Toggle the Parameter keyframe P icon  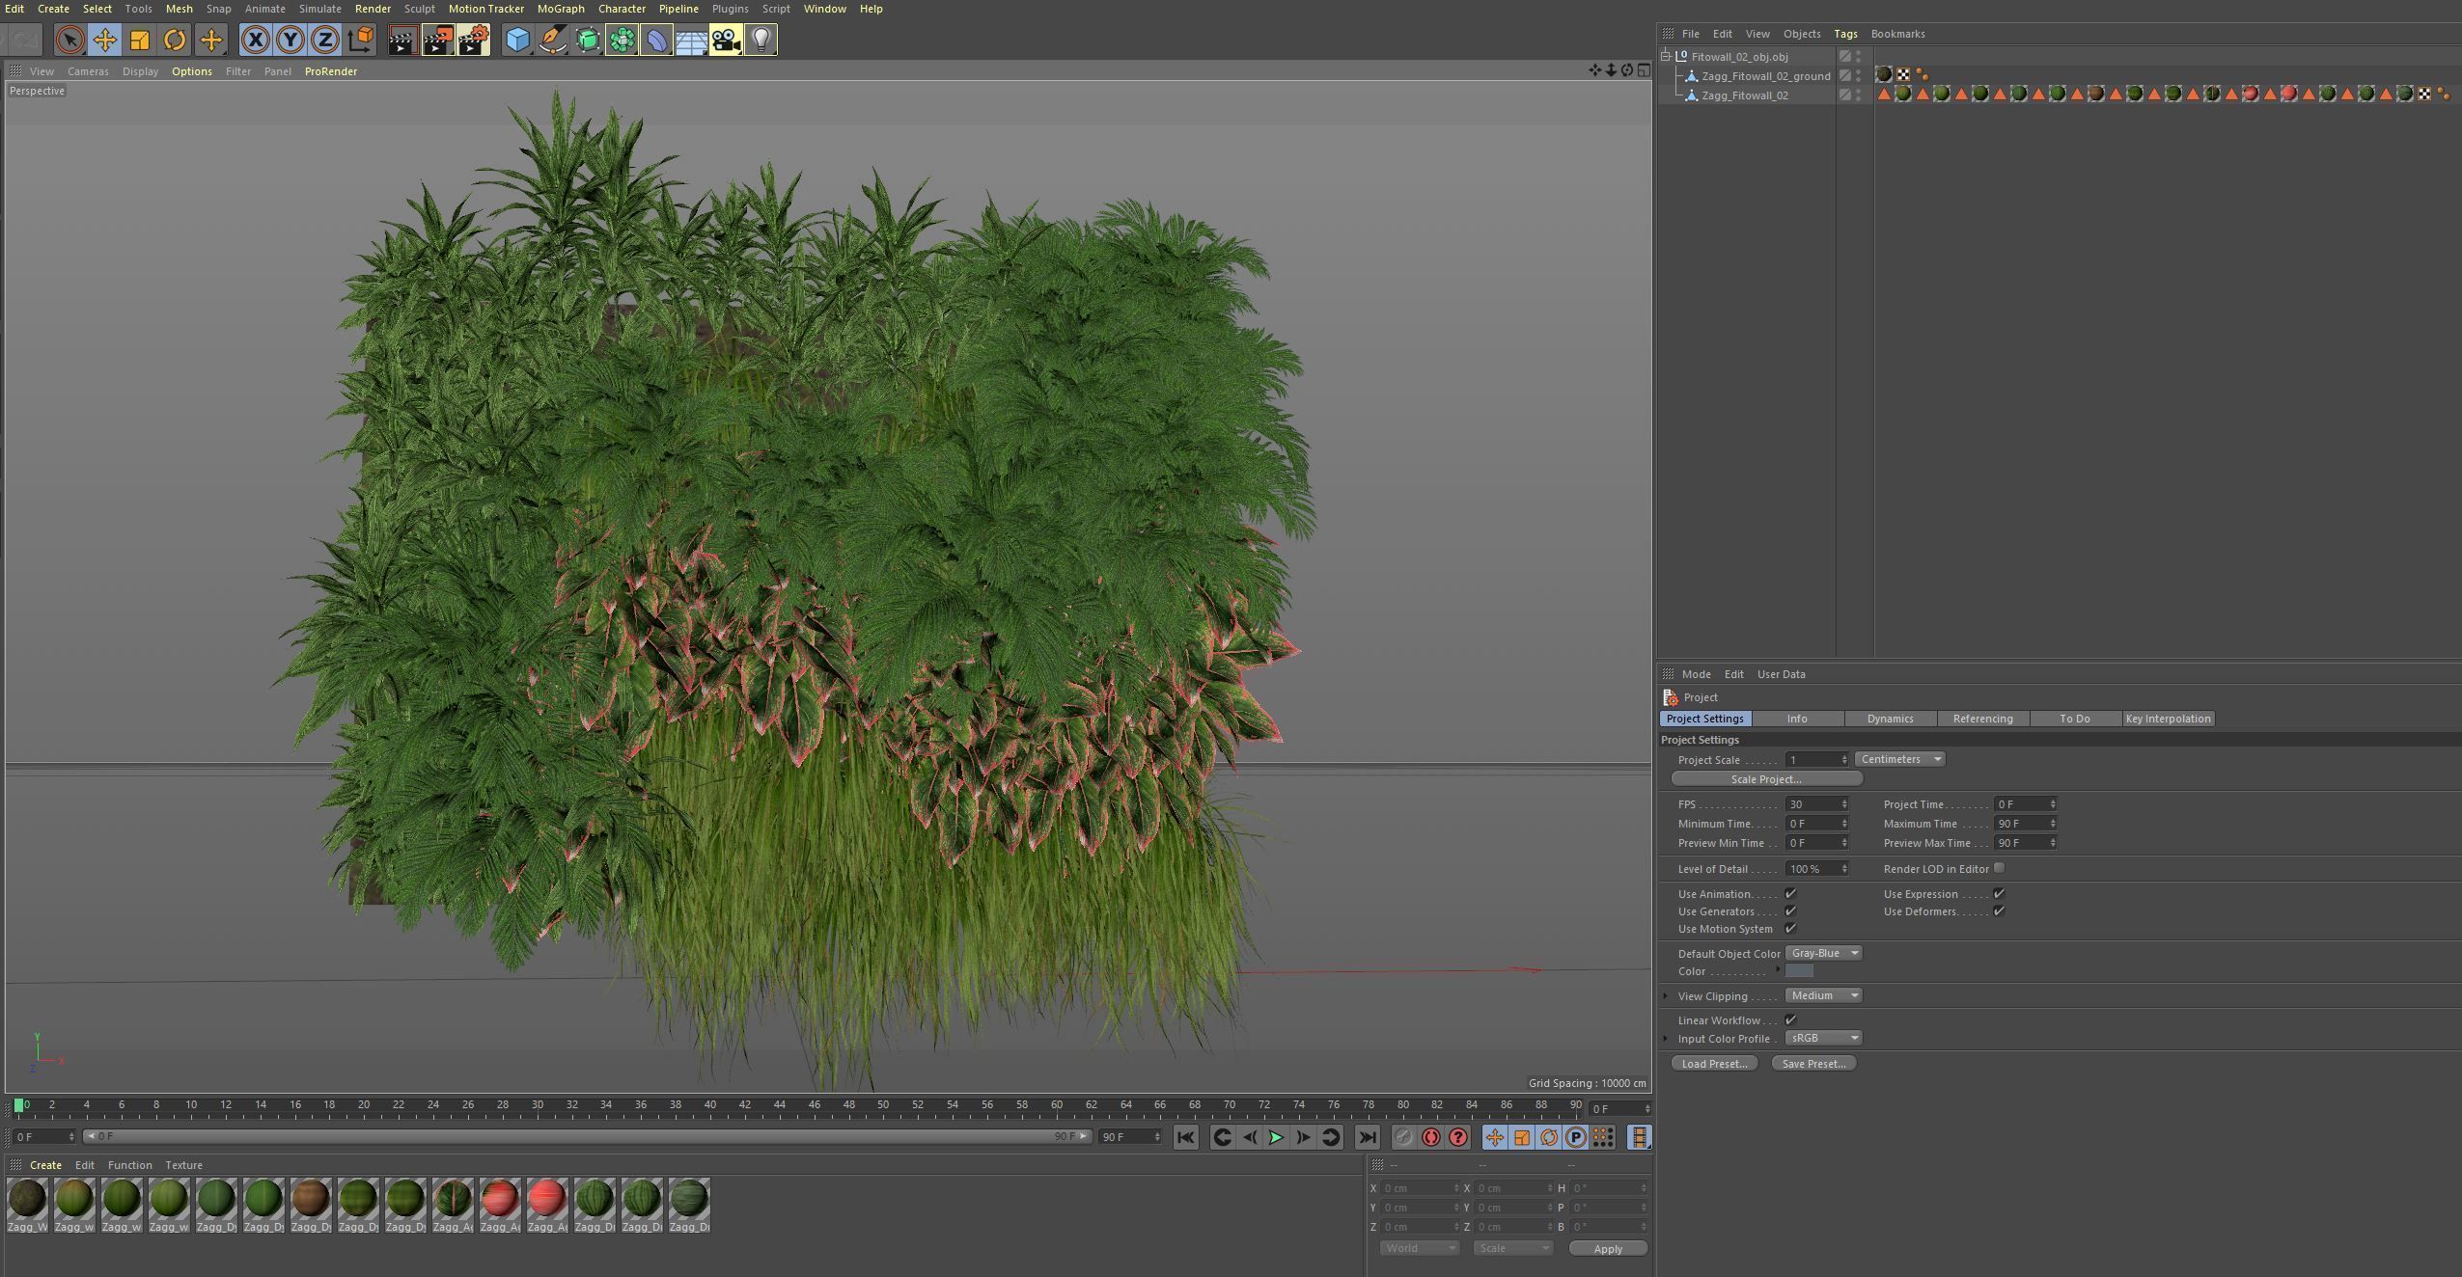pos(1575,1137)
